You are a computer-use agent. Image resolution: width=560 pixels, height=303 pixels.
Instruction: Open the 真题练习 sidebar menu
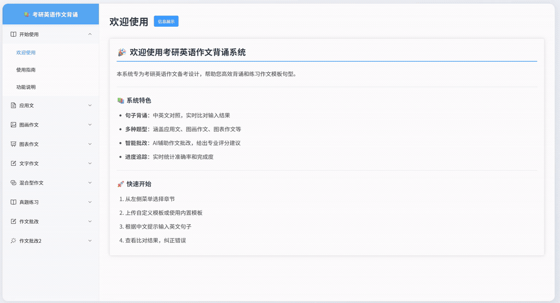pyautogui.click(x=51, y=202)
